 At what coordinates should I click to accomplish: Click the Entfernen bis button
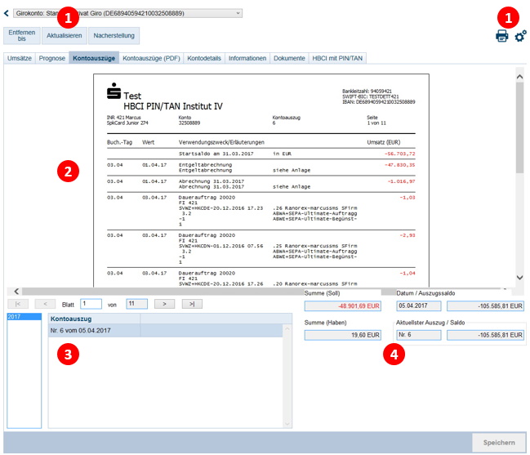22,36
